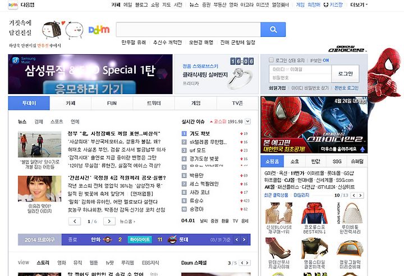This screenshot has width=404, height=276.
Task: Switch to the 카페 content tab
Action: click(x=70, y=104)
